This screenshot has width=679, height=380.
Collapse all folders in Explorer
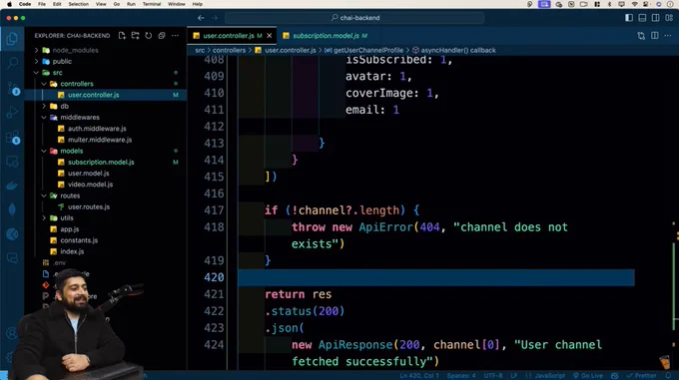[162, 36]
